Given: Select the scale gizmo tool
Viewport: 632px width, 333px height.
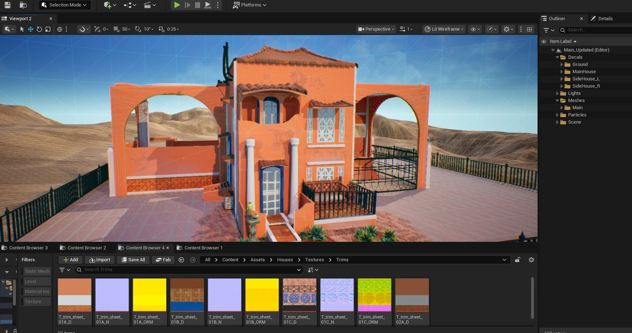Looking at the screenshot, I should pyautogui.click(x=48, y=29).
